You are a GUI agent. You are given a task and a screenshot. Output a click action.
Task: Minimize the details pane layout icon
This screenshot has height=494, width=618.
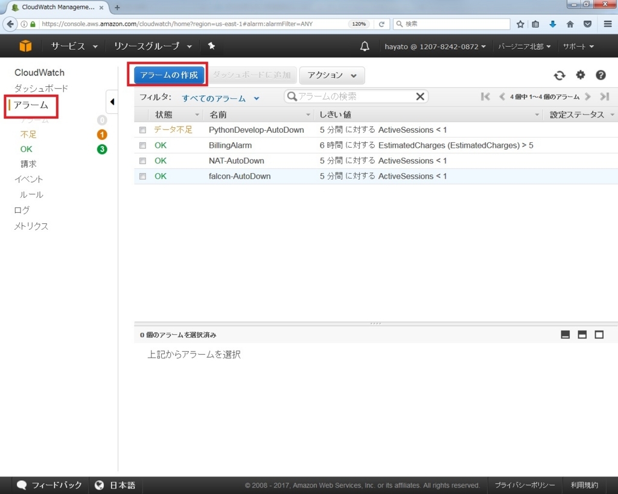[565, 334]
